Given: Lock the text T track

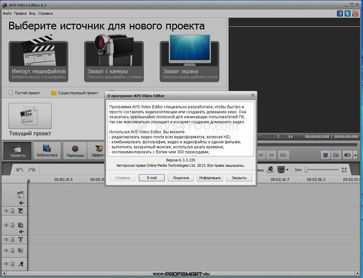Looking at the screenshot, I should point(12,239).
